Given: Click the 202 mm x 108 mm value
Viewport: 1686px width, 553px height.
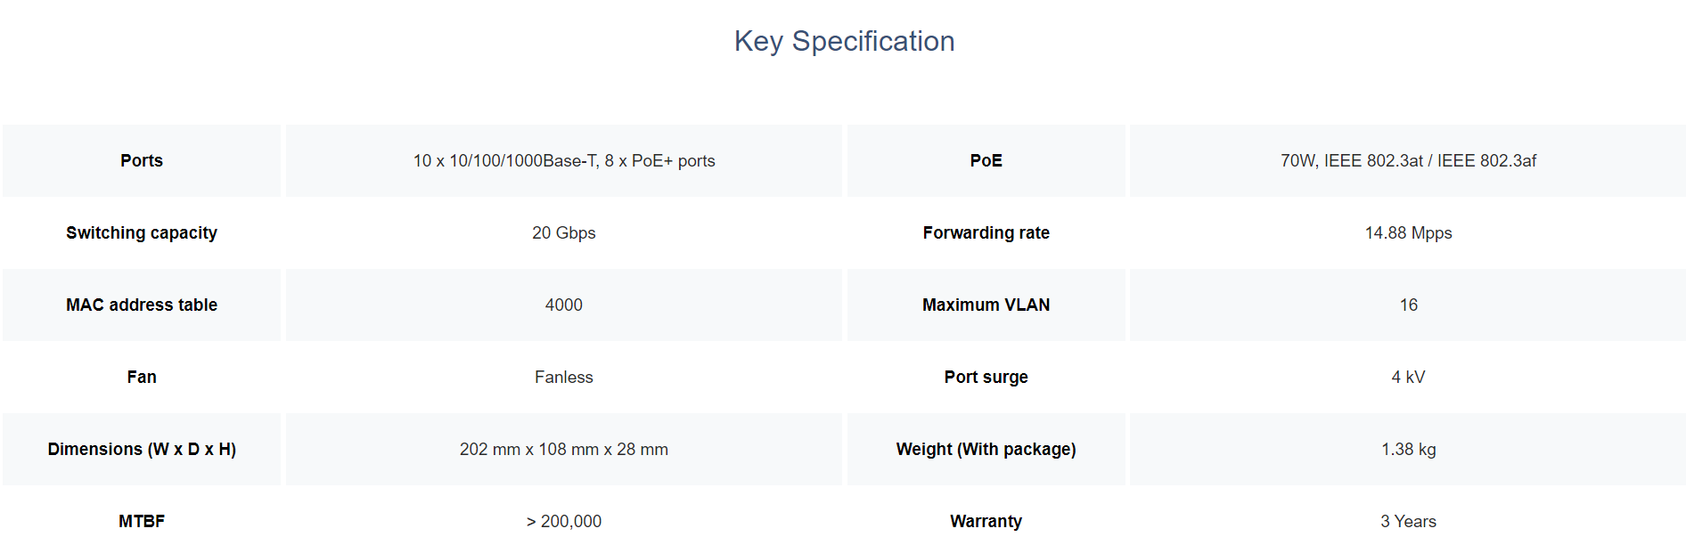Looking at the screenshot, I should click(x=564, y=449).
